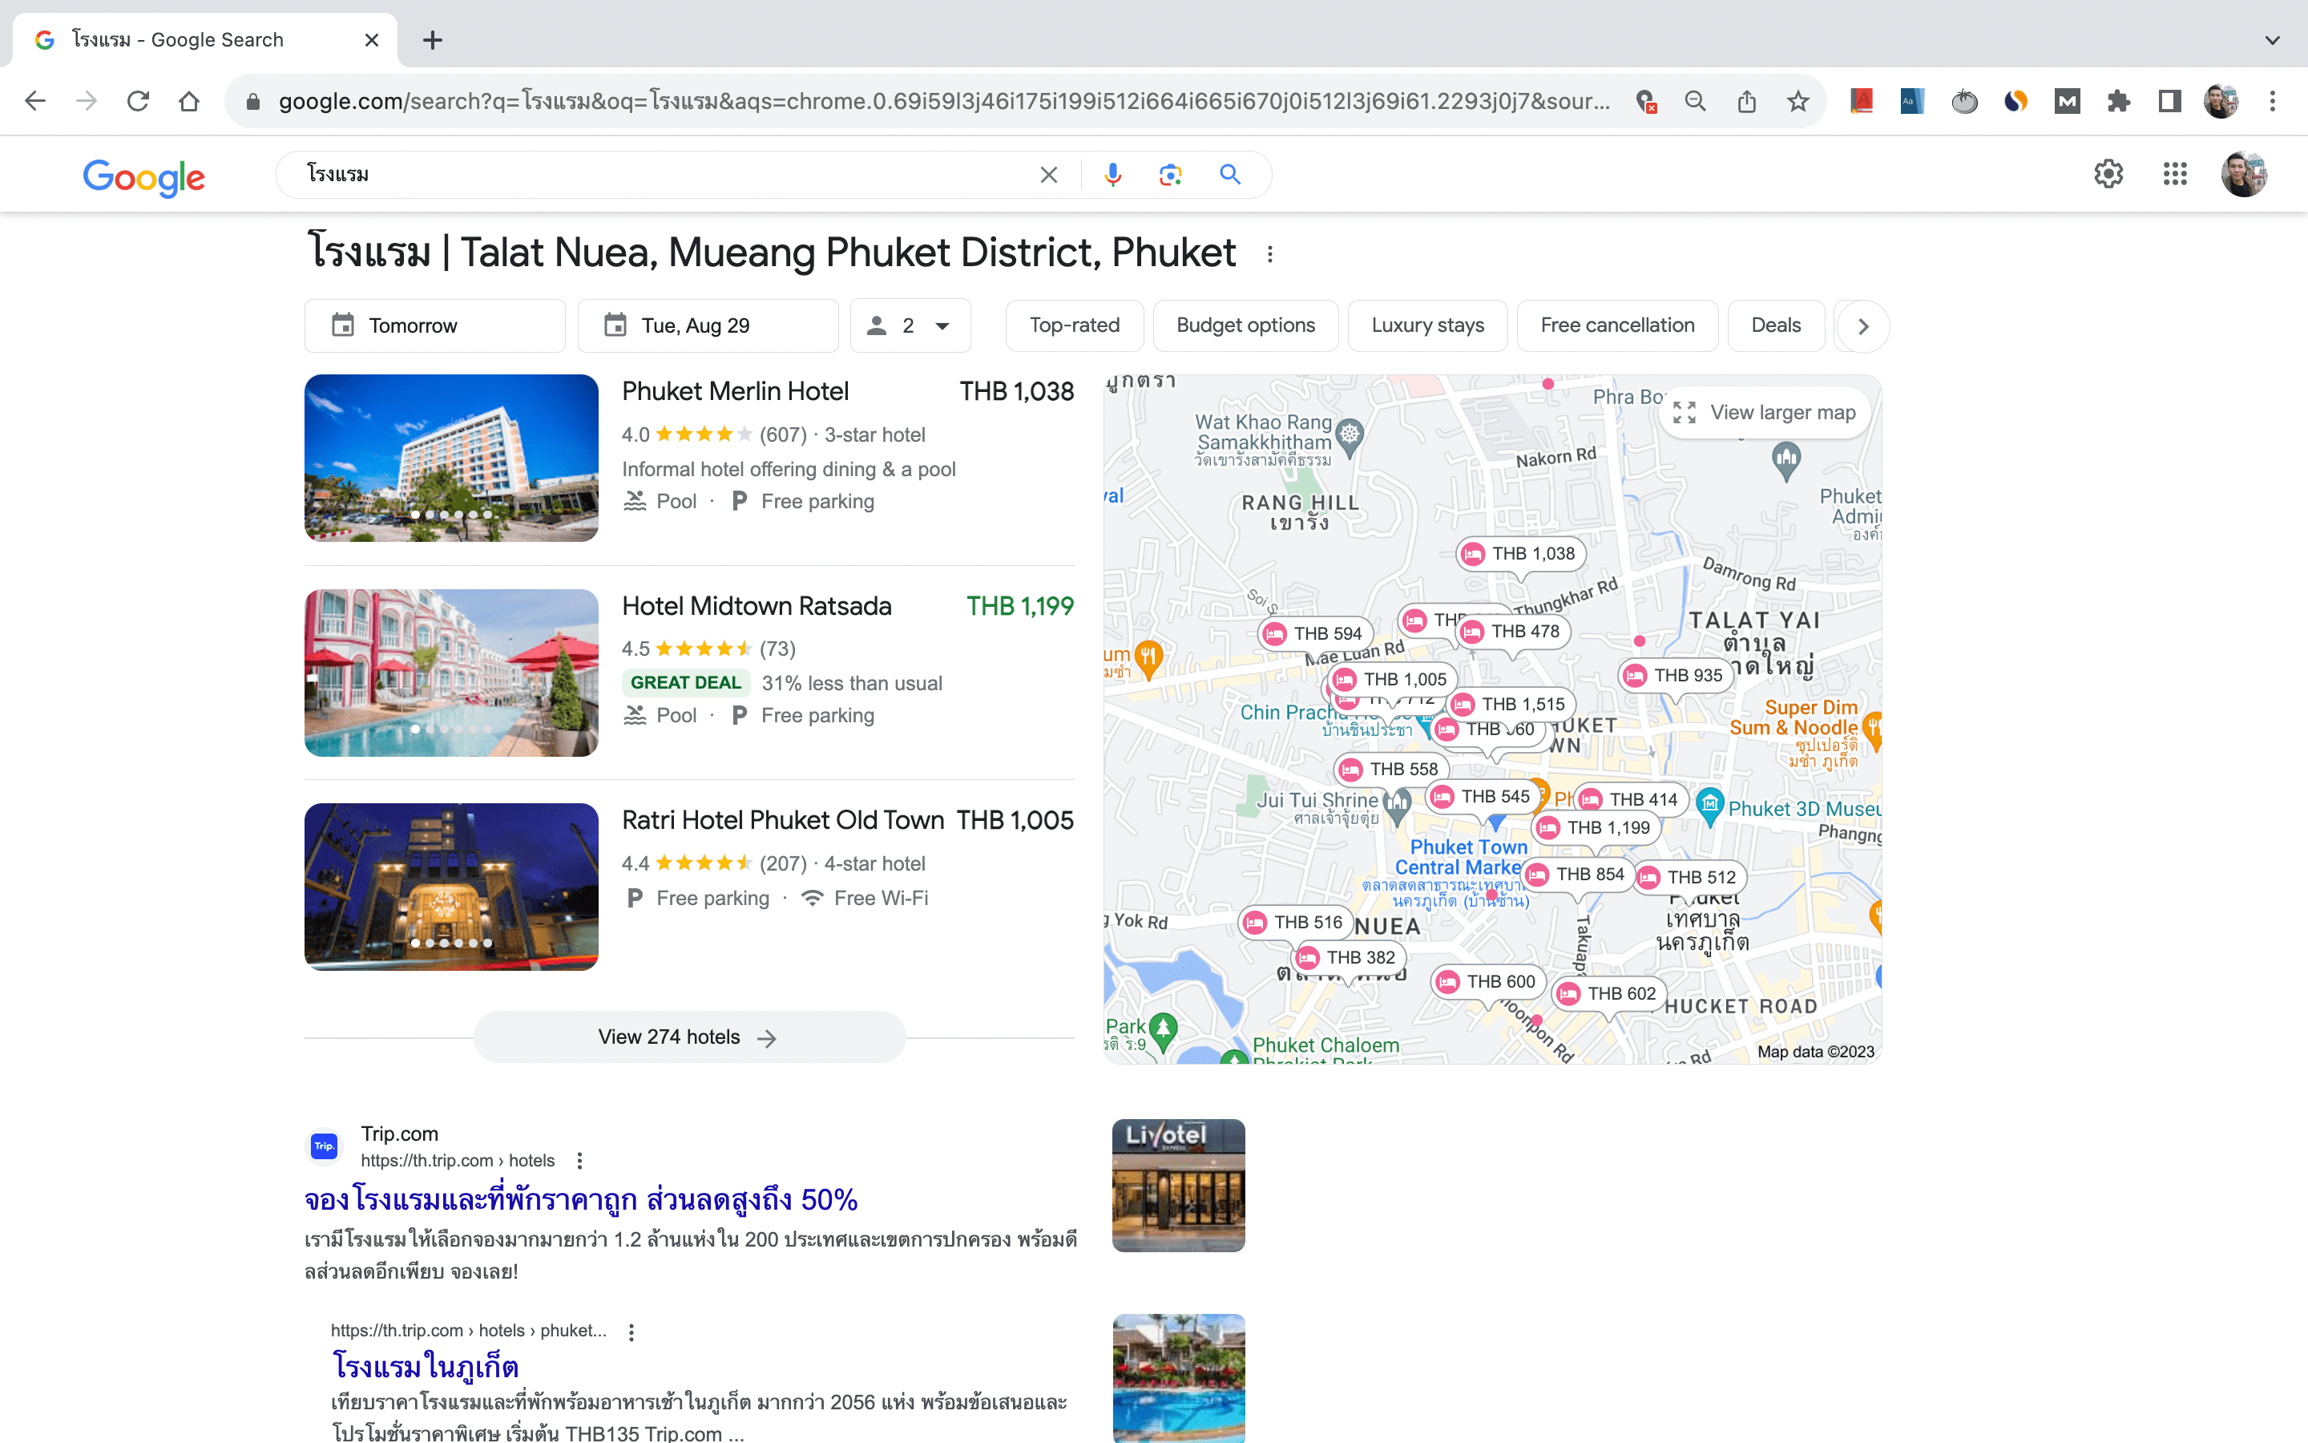
Task: Search by image with Google Lens
Action: pos(1170,175)
